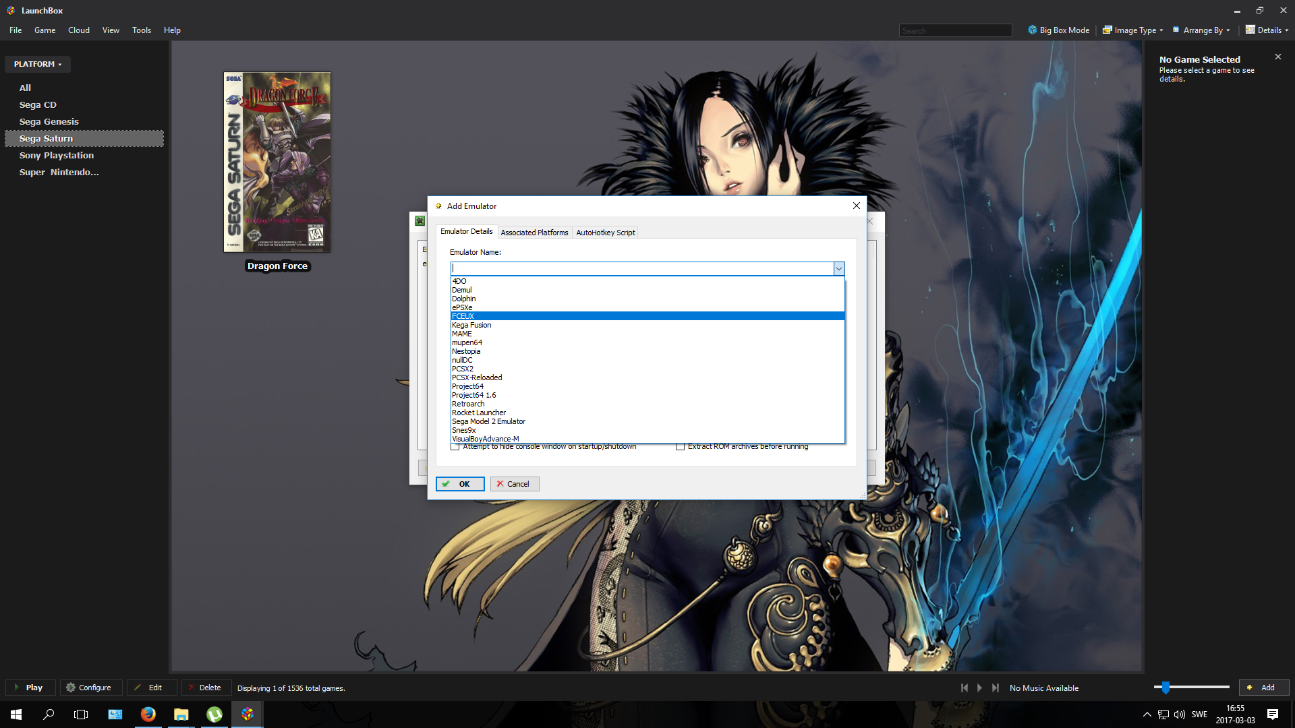The height and width of the screenshot is (728, 1295).
Task: Choose PCSX-Reloaded from emulator list
Action: coord(647,377)
